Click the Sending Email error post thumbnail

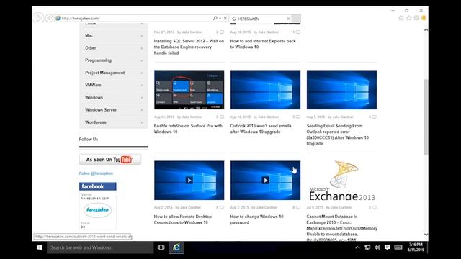[x=341, y=89]
